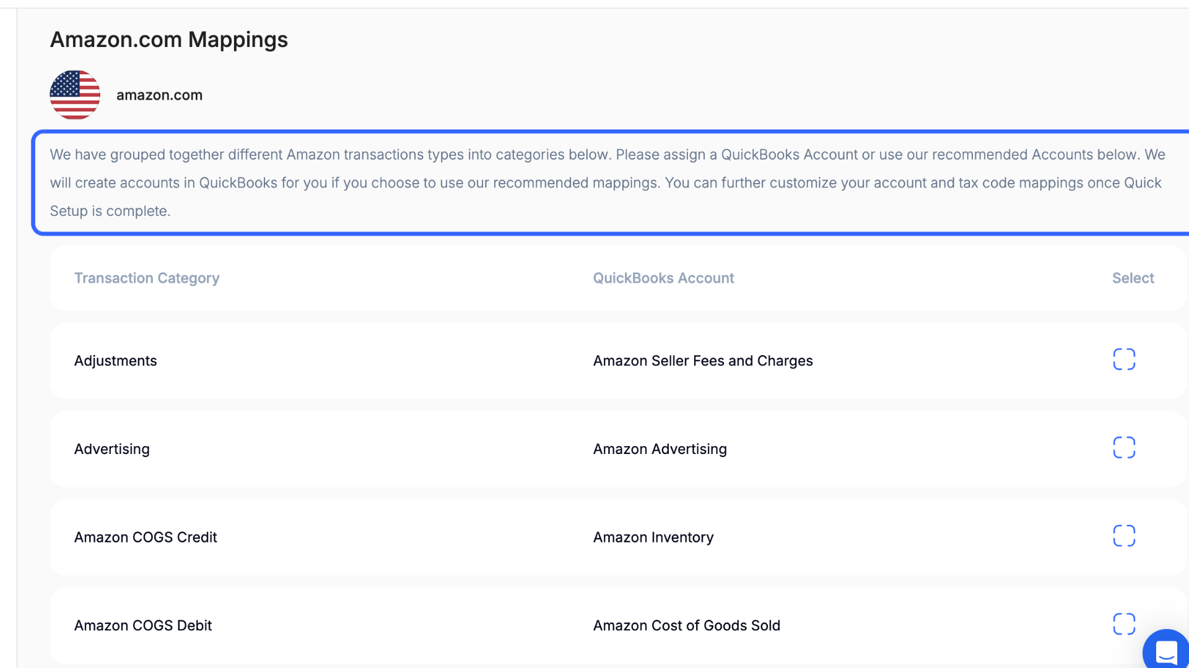Click the 'QuickBooks Account' column header
Image resolution: width=1189 pixels, height=668 pixels.
(x=663, y=278)
